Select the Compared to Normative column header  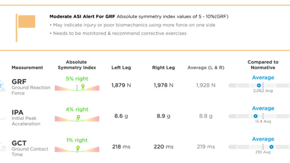coord(263,65)
